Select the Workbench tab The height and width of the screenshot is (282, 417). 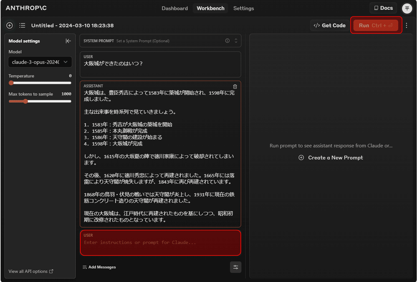(x=211, y=8)
